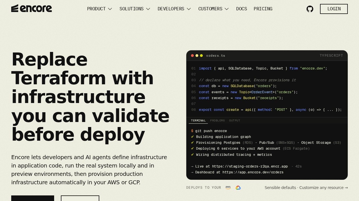Go to the PRICING page
Screen dimensions: 359x201
coord(263,9)
